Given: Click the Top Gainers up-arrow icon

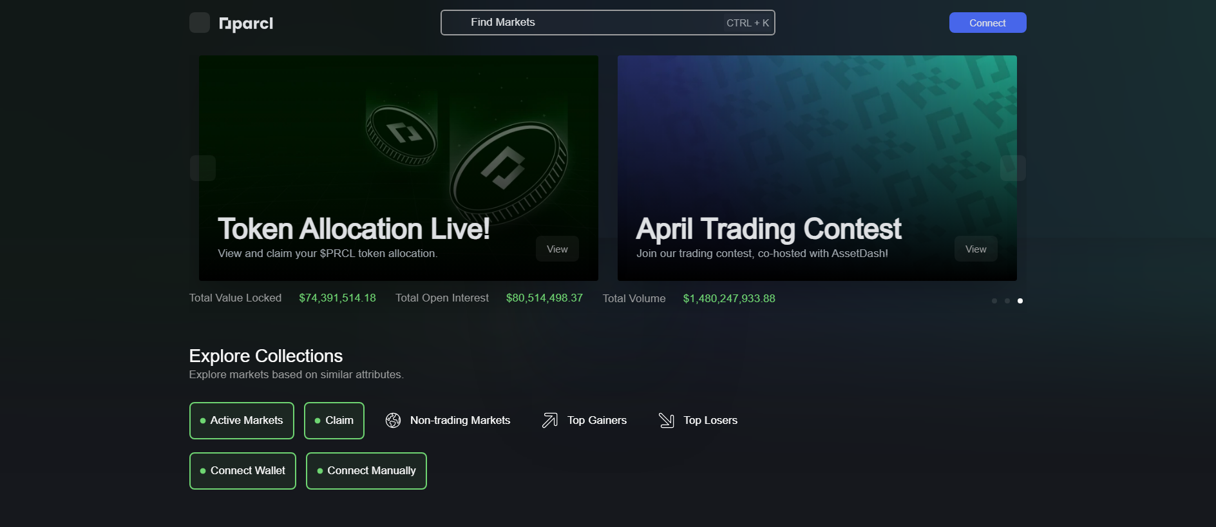Looking at the screenshot, I should (550, 421).
